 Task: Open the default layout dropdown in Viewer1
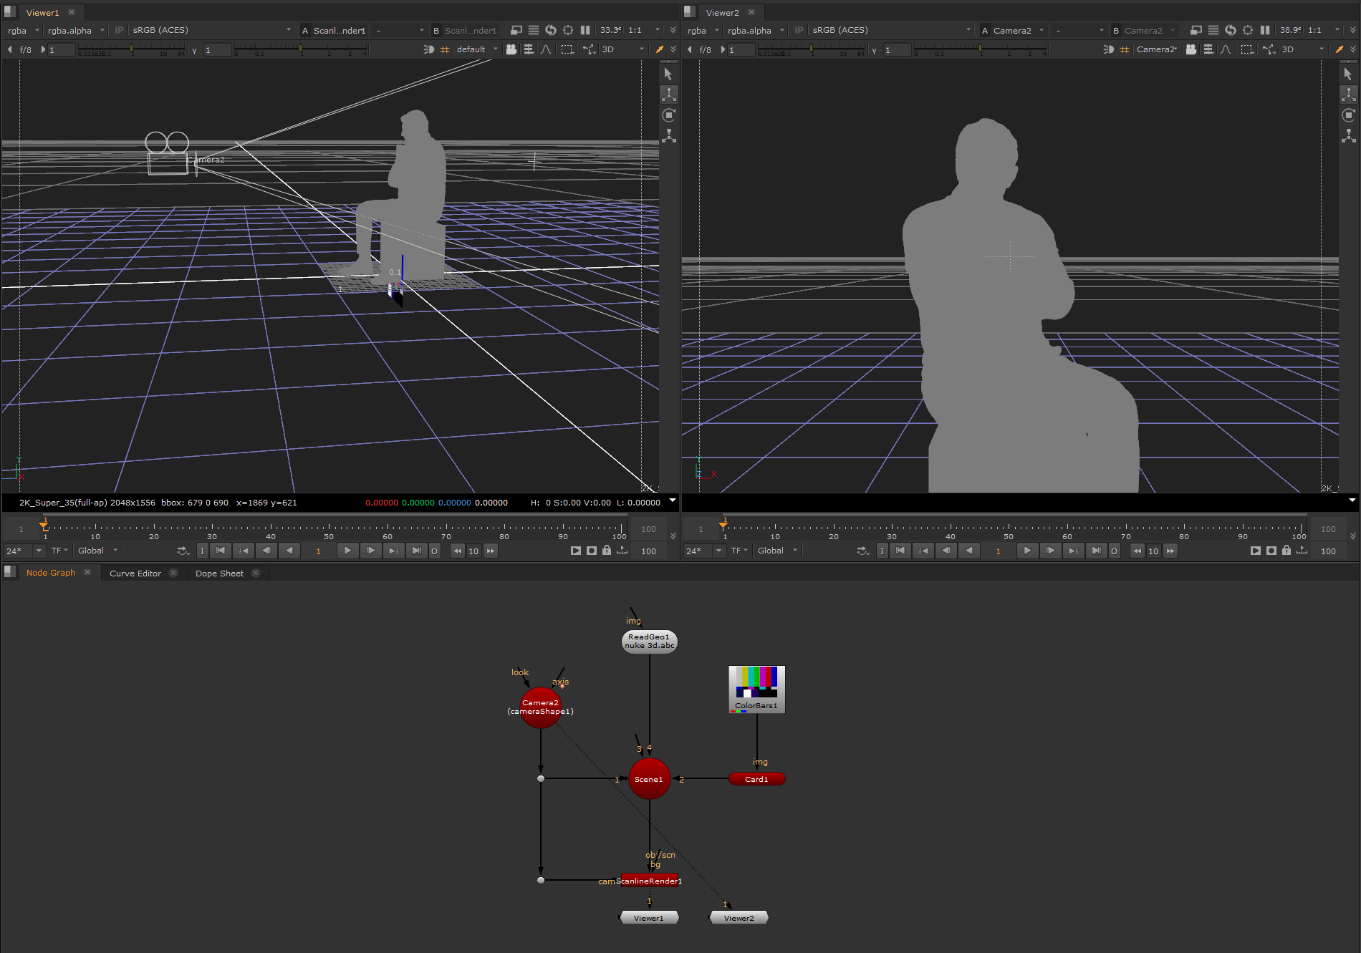[473, 49]
